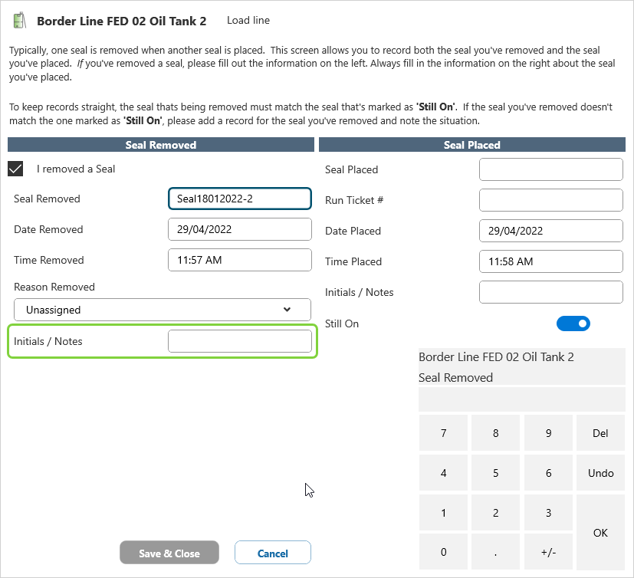Screen dimensions: 634x578
Task: Hit the Undo key on keypad
Action: coord(600,473)
